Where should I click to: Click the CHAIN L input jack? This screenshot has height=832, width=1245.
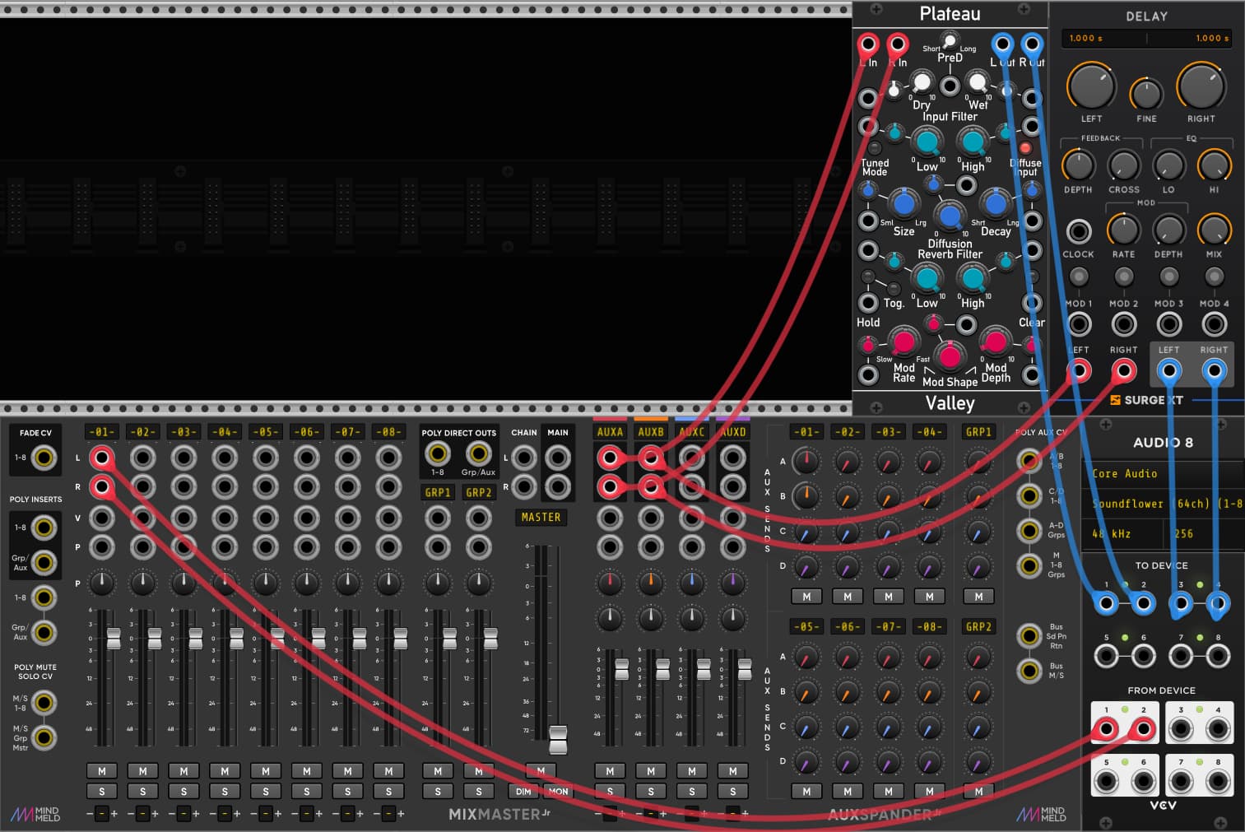523,458
